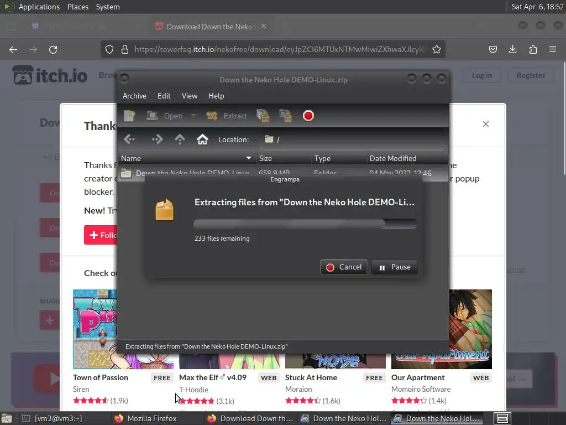Open the Firefox extensions icon

(533, 49)
